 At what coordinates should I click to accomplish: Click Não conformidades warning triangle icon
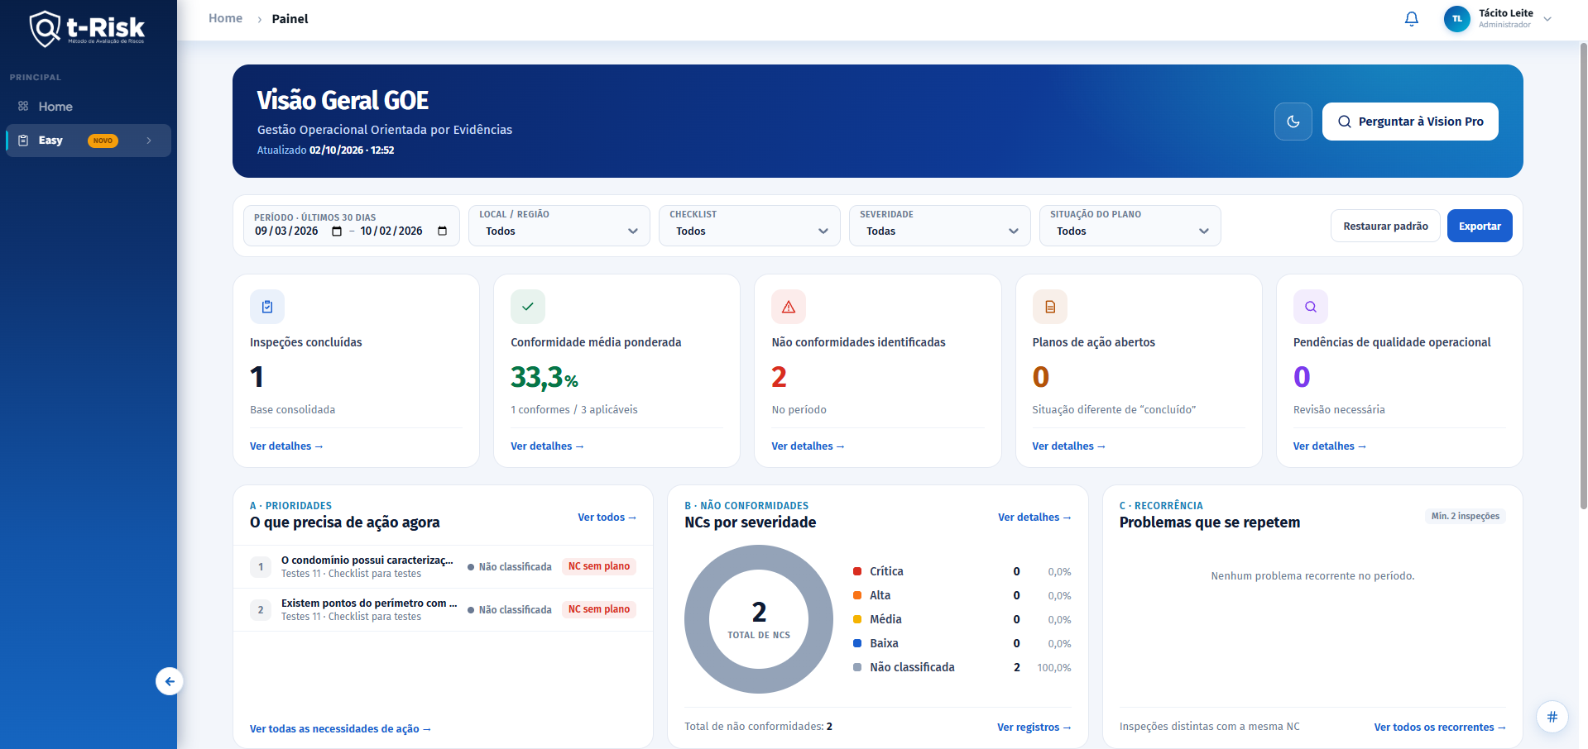(789, 307)
